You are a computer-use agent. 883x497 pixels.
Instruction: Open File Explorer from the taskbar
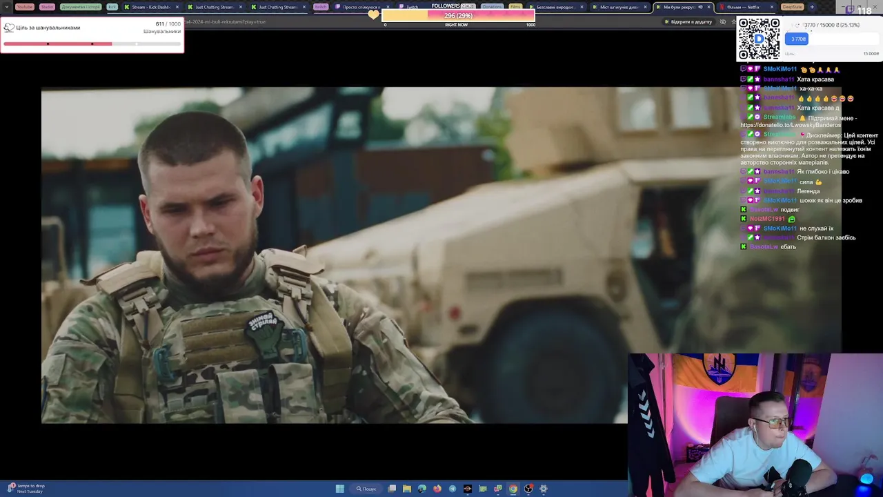coord(407,489)
